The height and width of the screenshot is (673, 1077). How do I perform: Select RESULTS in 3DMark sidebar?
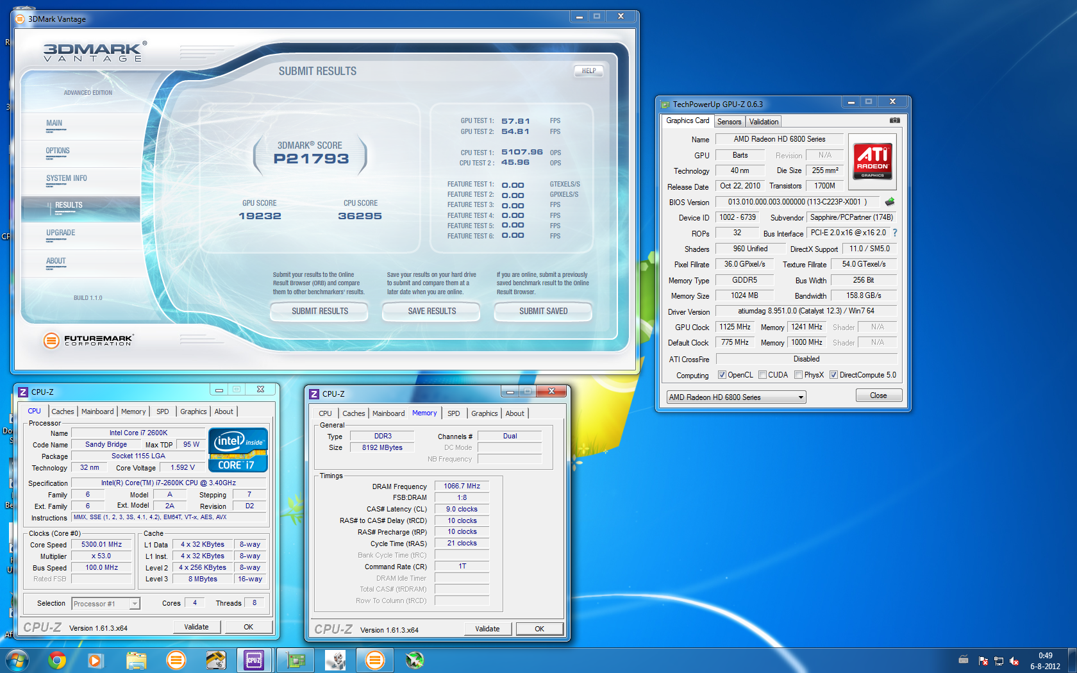[81, 209]
